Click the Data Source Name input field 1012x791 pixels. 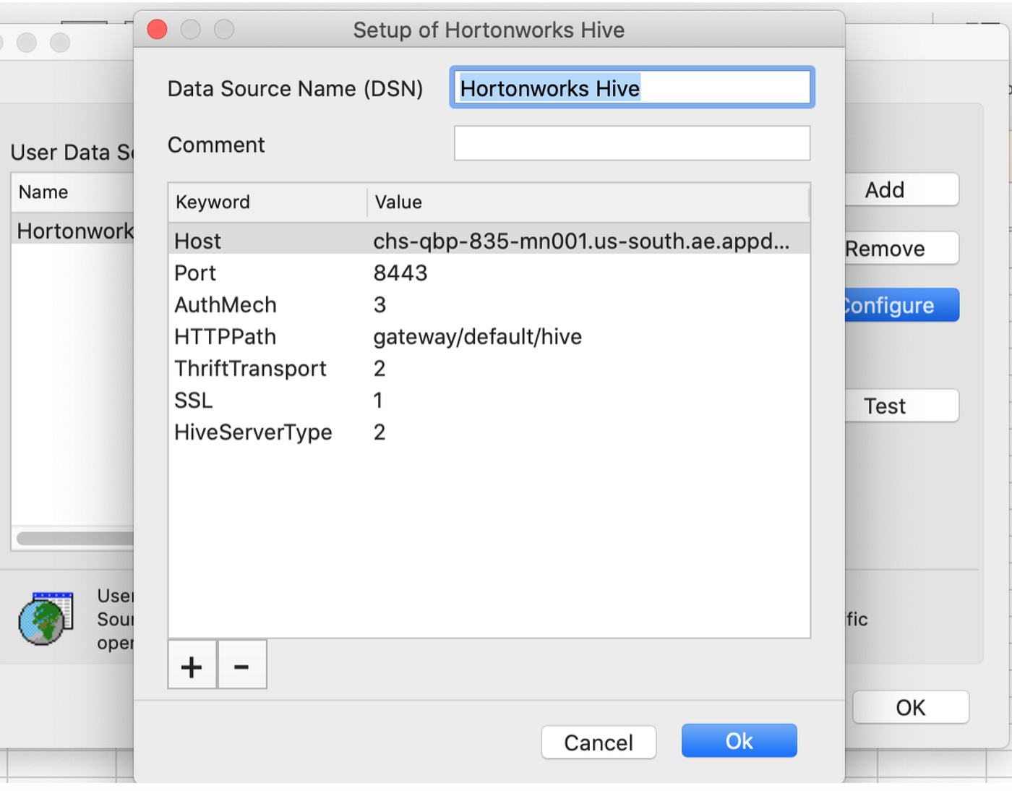coord(632,88)
